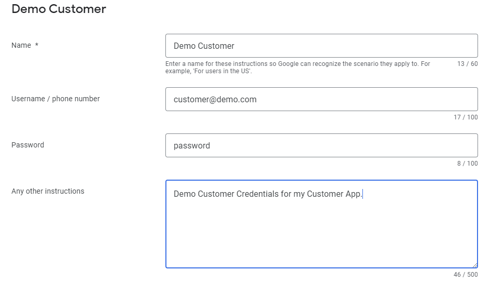Place cursor after 'Customer App.' in instructions
Screen dimensions: 491x284
click(x=362, y=194)
